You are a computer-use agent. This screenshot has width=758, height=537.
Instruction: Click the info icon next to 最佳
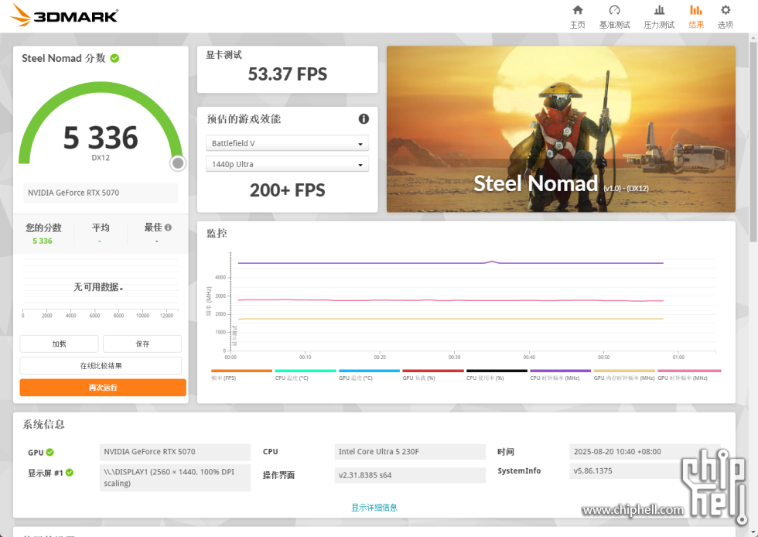[169, 227]
